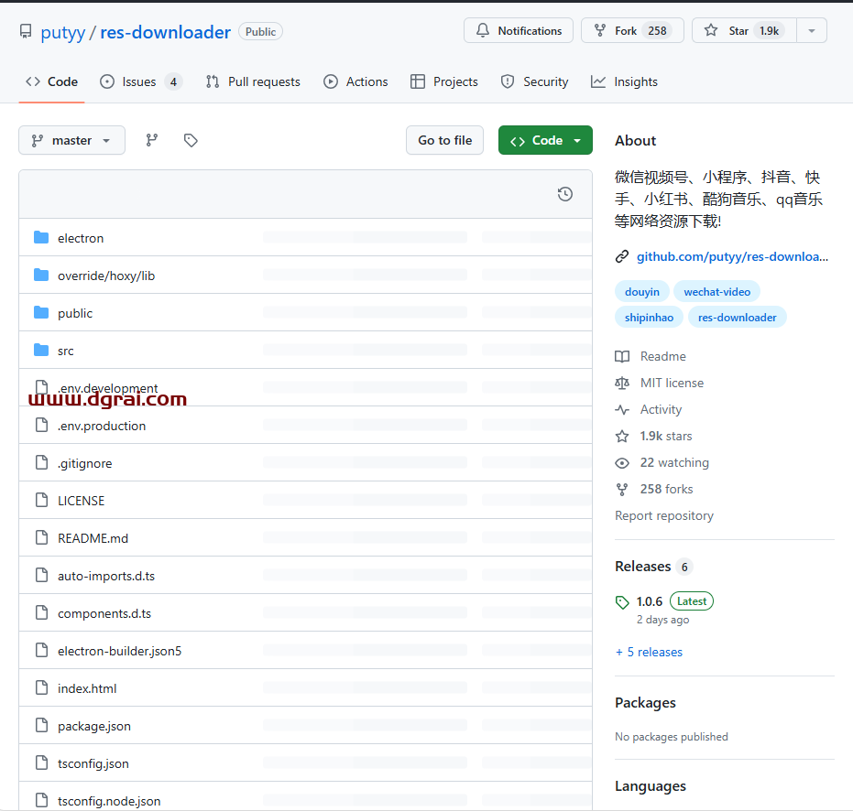
Task: Select the wechat-video topic tag
Action: 716,292
